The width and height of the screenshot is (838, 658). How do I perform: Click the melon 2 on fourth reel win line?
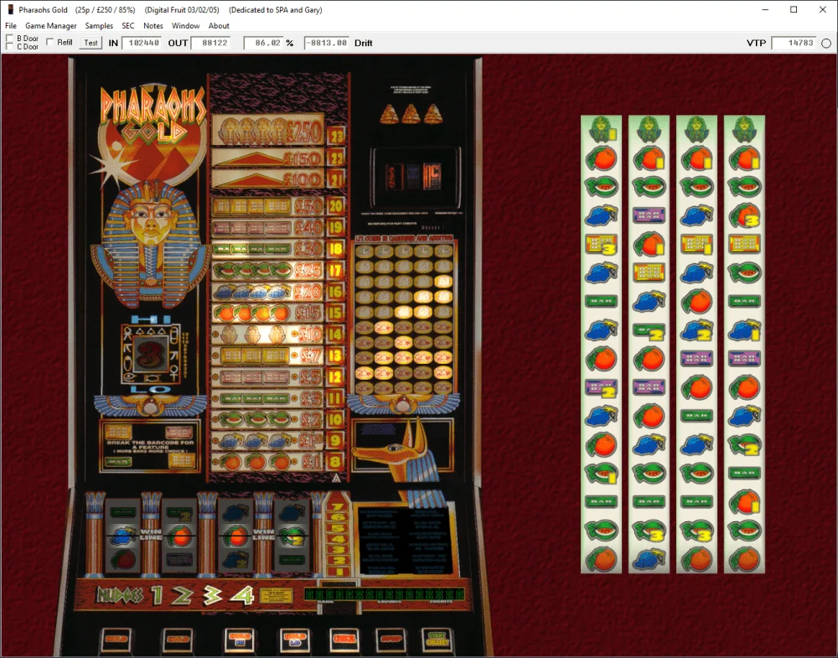click(x=292, y=536)
